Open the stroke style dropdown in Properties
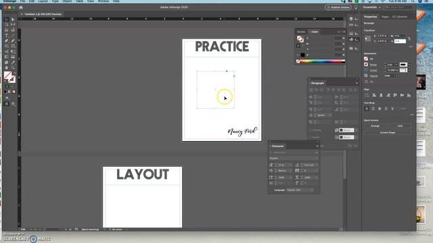This screenshot has width=433, height=243. (x=409, y=65)
